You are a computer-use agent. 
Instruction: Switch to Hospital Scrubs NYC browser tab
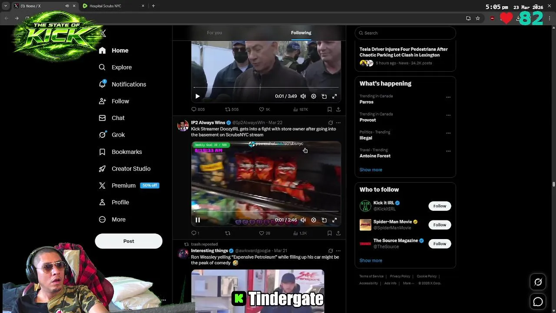114,6
